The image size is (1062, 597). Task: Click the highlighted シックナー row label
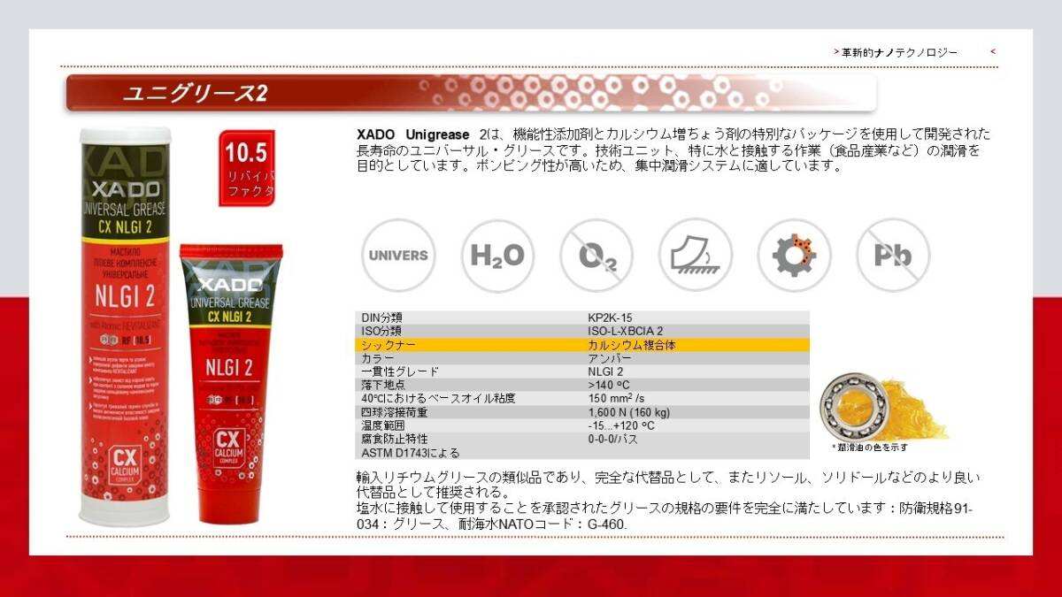tap(388, 345)
